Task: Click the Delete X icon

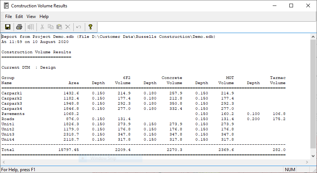Action: pyautogui.click(x=68, y=27)
